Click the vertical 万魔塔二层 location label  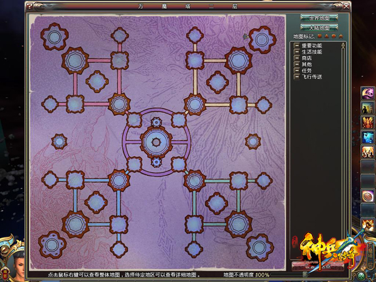point(371,255)
